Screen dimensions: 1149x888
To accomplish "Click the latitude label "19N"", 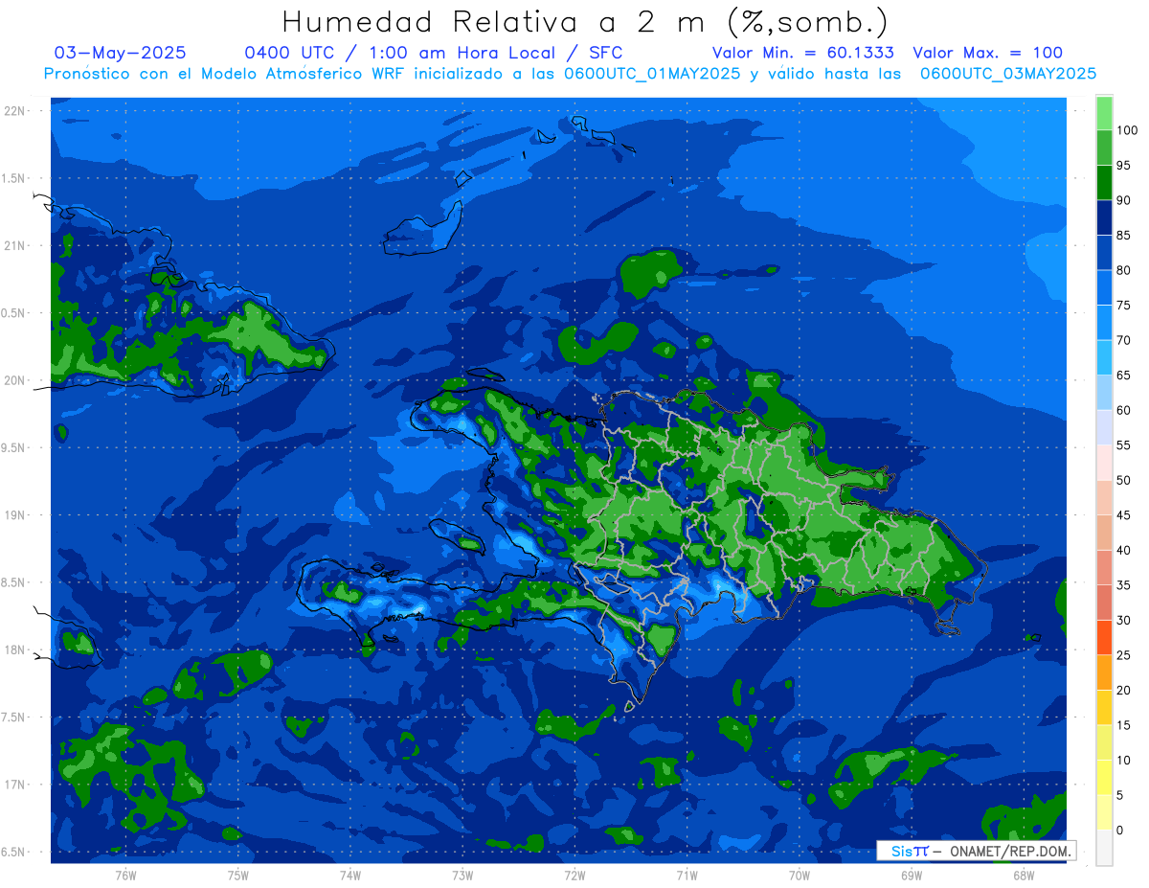I will pyautogui.click(x=14, y=514).
